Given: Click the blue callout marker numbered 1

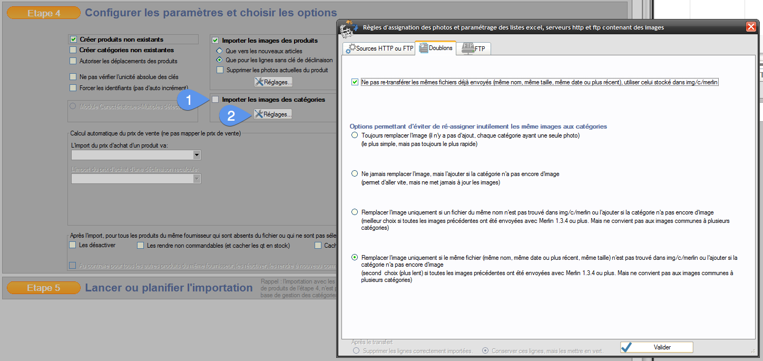Looking at the screenshot, I should [x=189, y=100].
